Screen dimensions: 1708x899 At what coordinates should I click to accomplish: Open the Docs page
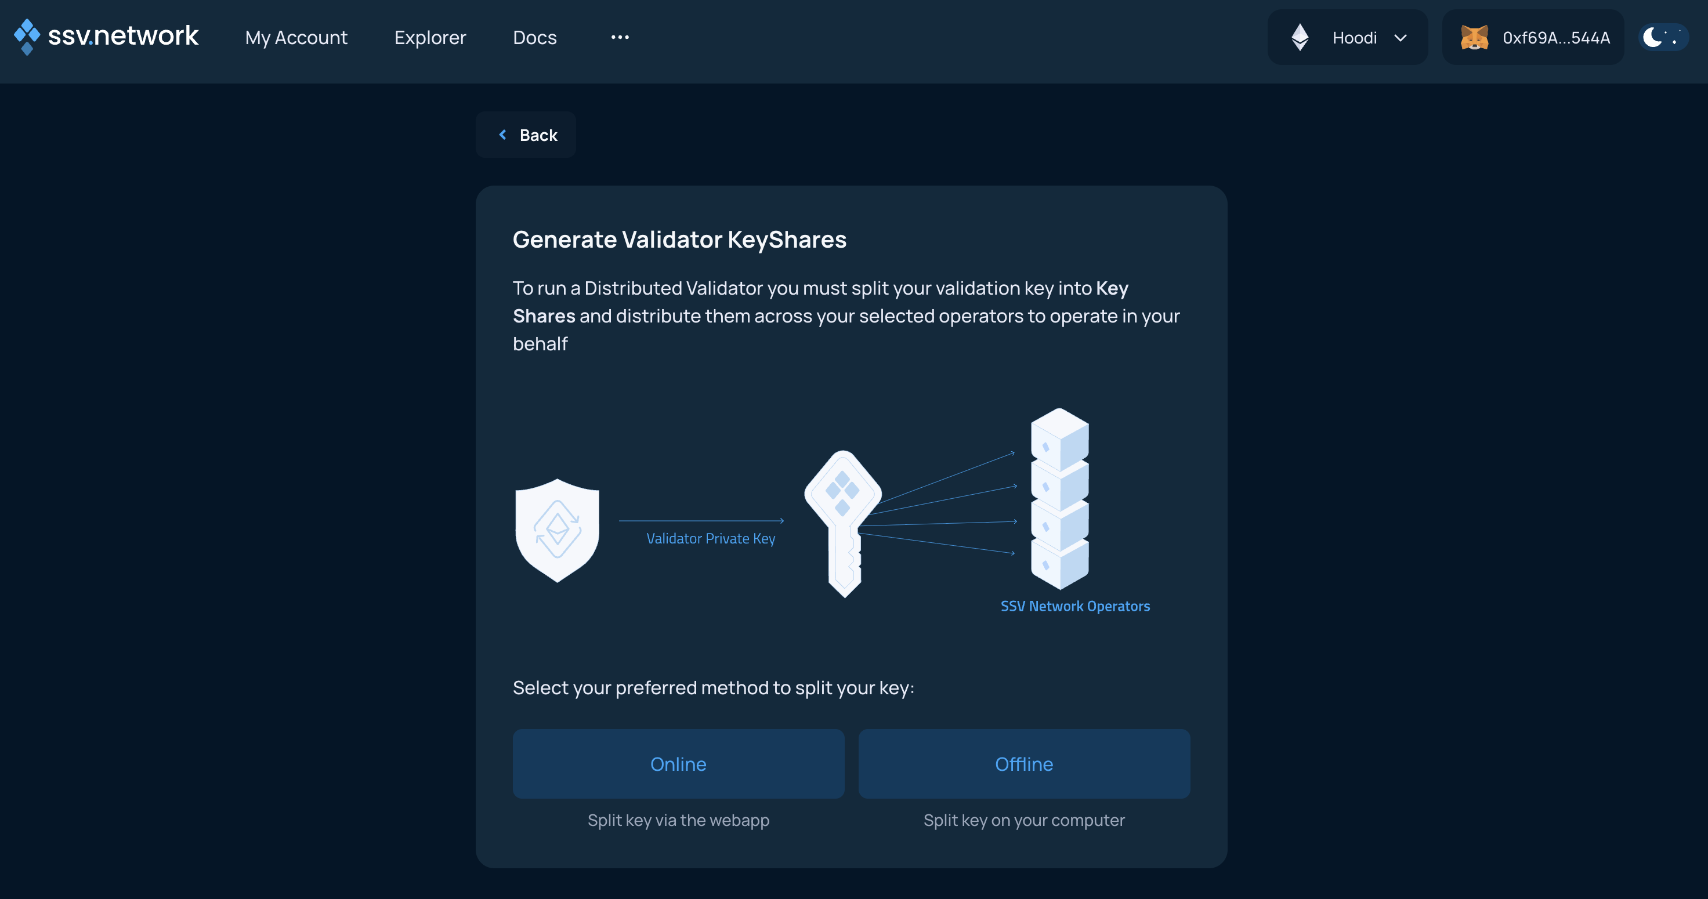534,38
